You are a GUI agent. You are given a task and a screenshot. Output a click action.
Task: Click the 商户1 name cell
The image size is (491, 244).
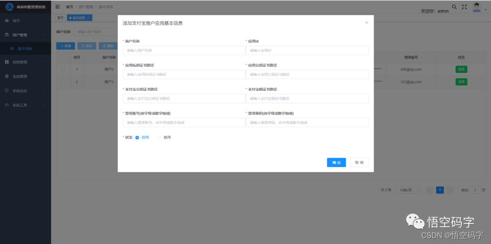tap(109, 82)
